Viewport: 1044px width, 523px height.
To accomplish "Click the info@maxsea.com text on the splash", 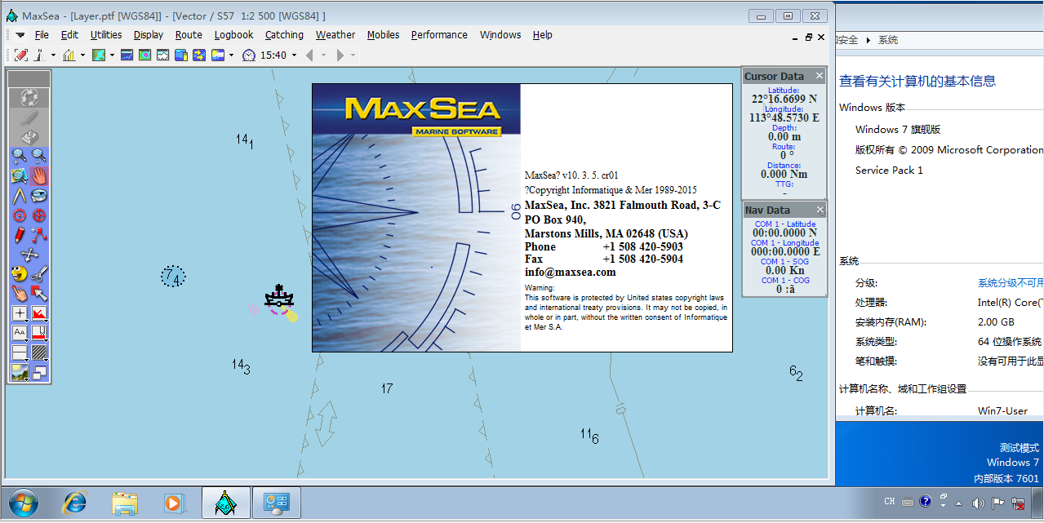I will tap(571, 272).
